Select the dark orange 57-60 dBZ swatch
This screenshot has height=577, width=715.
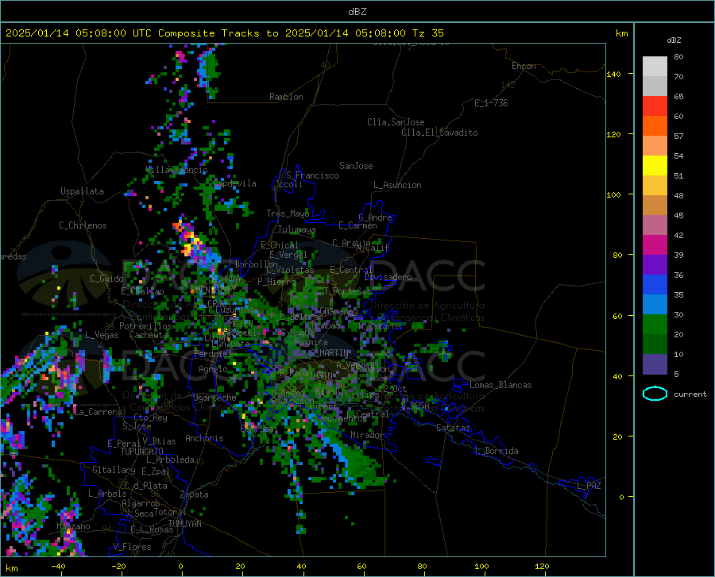click(x=655, y=126)
